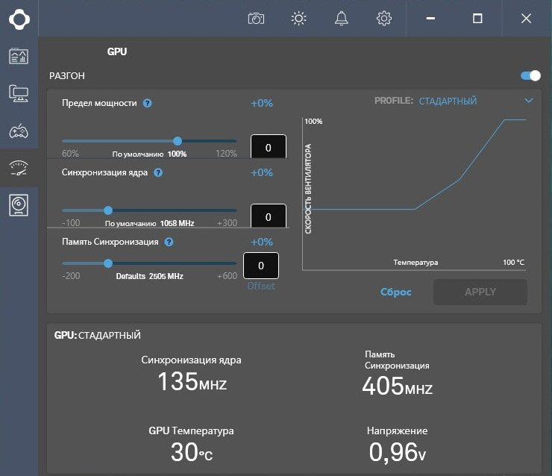Toggle the РАЗГОН overclocking switch

click(530, 75)
